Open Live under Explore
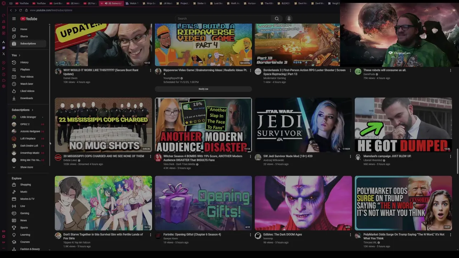The width and height of the screenshot is (459, 258). (x=29, y=206)
